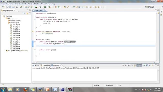Viewport: 163px width, 92px height.
Task: Open Firefox from the taskbar
Action: pyautogui.click(x=25, y=90)
